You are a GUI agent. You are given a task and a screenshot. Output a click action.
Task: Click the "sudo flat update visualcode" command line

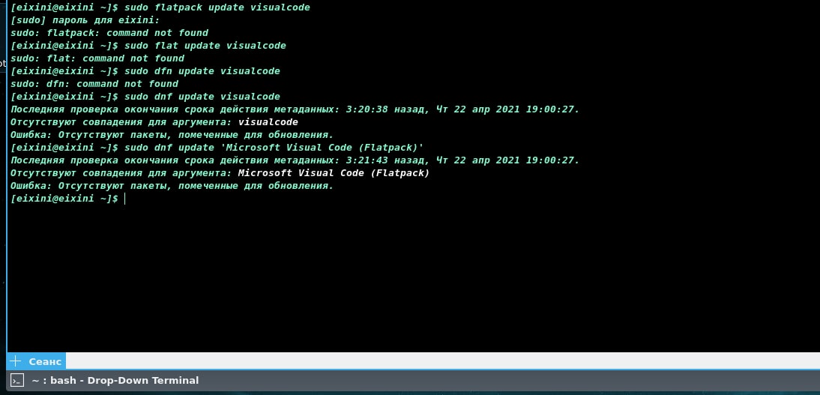tap(148, 46)
